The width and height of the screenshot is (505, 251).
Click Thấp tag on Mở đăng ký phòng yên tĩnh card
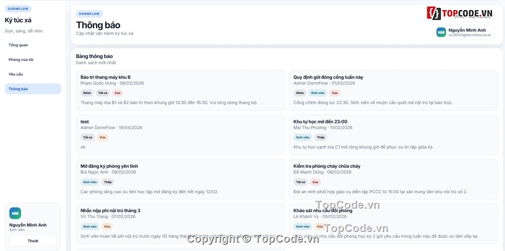107,182
